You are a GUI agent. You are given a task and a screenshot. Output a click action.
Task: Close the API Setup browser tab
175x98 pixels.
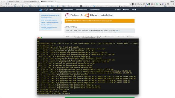(x=55, y=2)
